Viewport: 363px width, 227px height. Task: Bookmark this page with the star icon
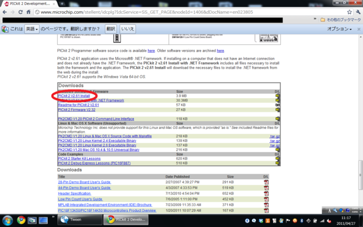pos(349,12)
